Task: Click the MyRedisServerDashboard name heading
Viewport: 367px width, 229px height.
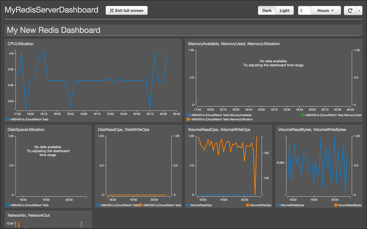Action: tap(51, 10)
